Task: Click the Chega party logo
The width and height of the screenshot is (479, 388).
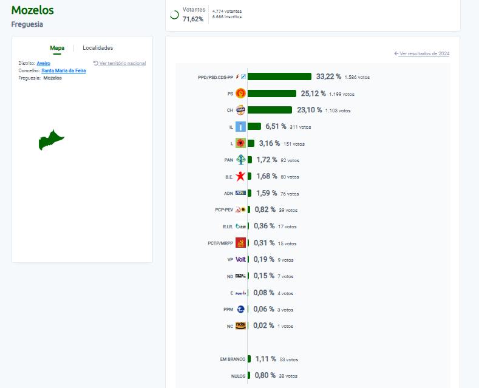Action: (x=241, y=110)
